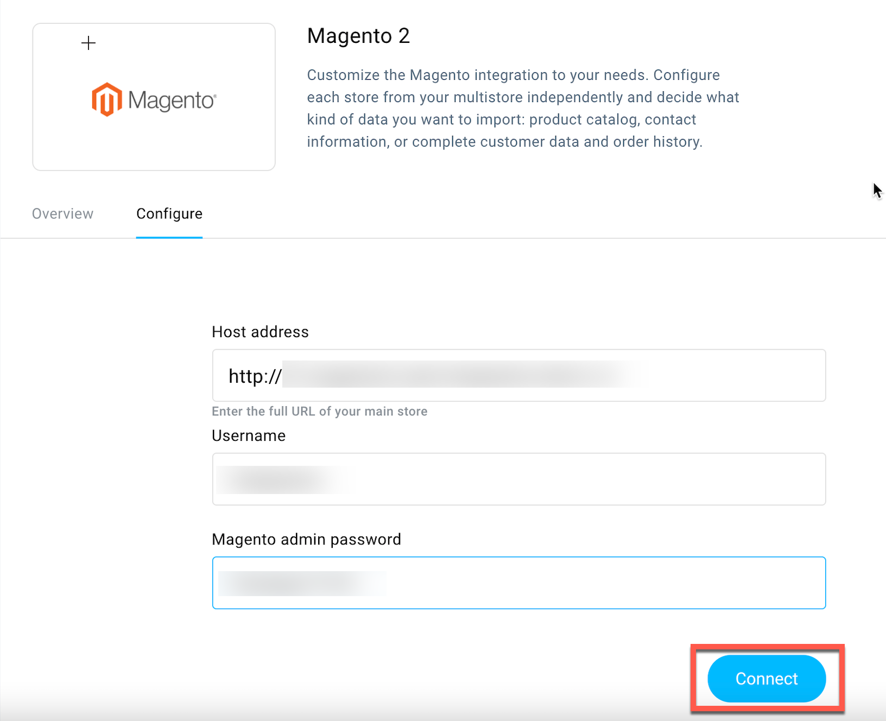Click the orange Magento hexagon logo

(x=106, y=99)
